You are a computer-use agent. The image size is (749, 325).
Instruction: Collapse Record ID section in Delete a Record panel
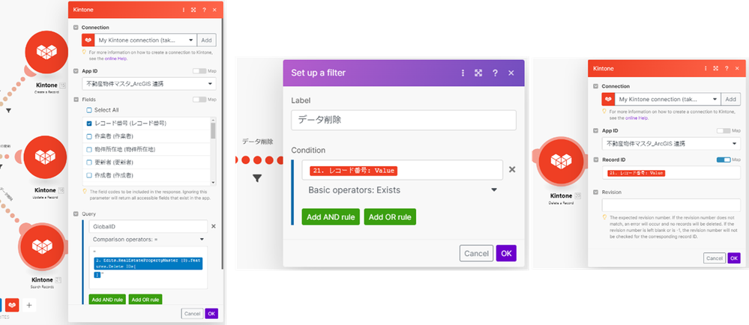click(x=595, y=160)
